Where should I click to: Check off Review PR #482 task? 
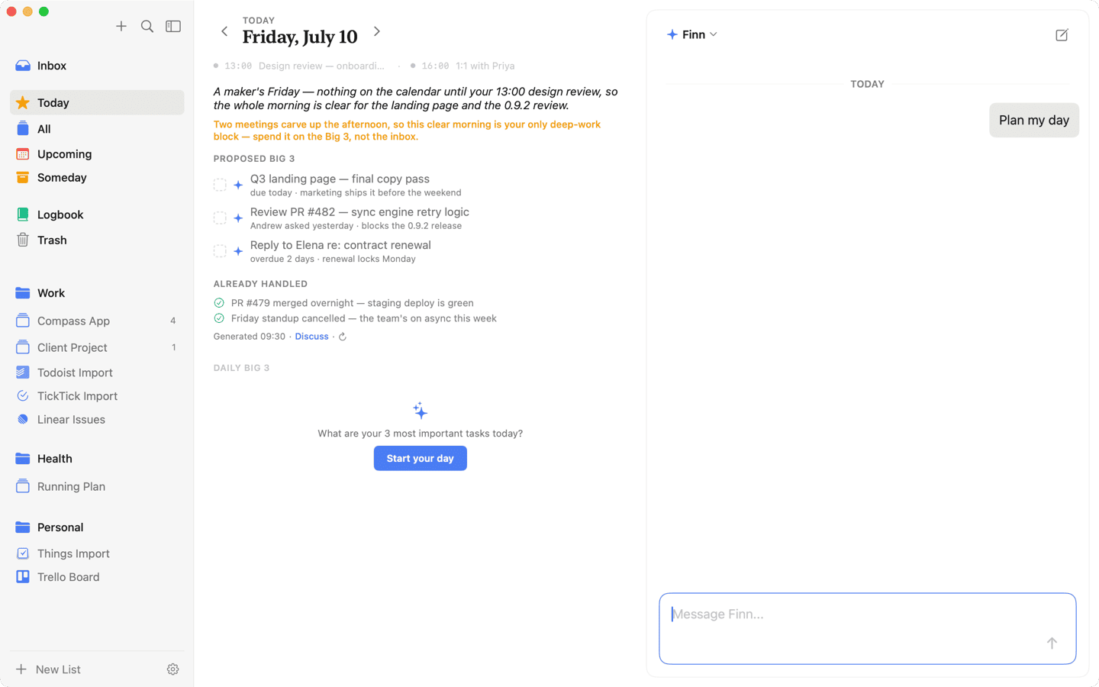(220, 218)
